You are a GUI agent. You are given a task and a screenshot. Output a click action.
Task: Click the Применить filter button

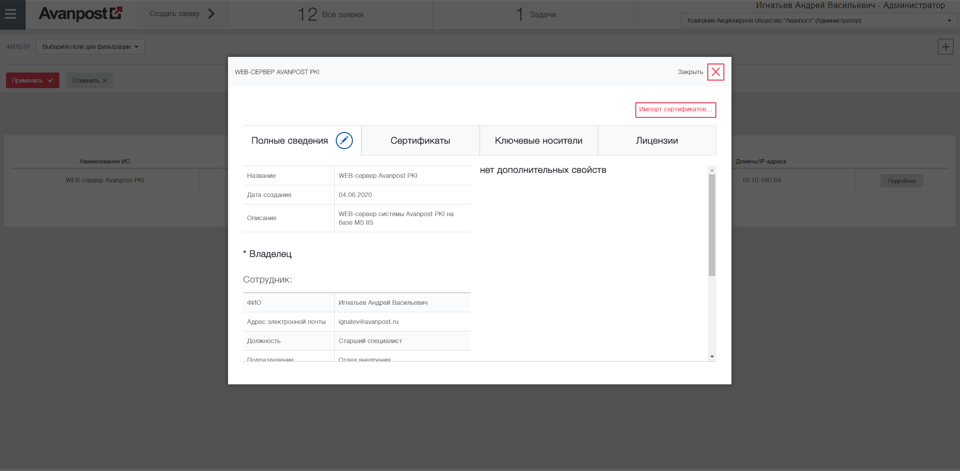coord(33,81)
